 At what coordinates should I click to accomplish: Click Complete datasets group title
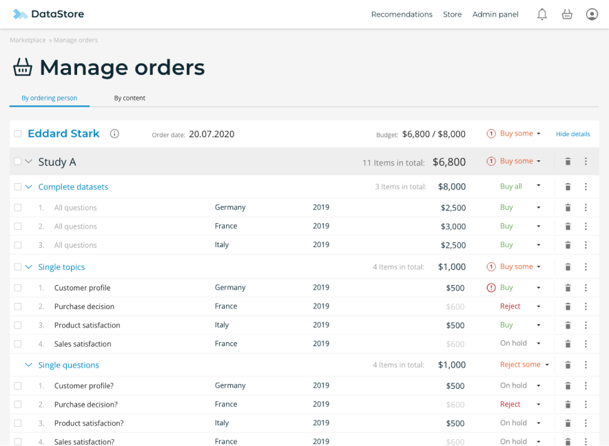pyautogui.click(x=73, y=187)
